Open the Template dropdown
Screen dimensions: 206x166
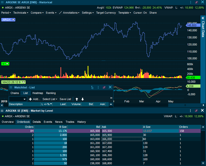coord(125,13)
